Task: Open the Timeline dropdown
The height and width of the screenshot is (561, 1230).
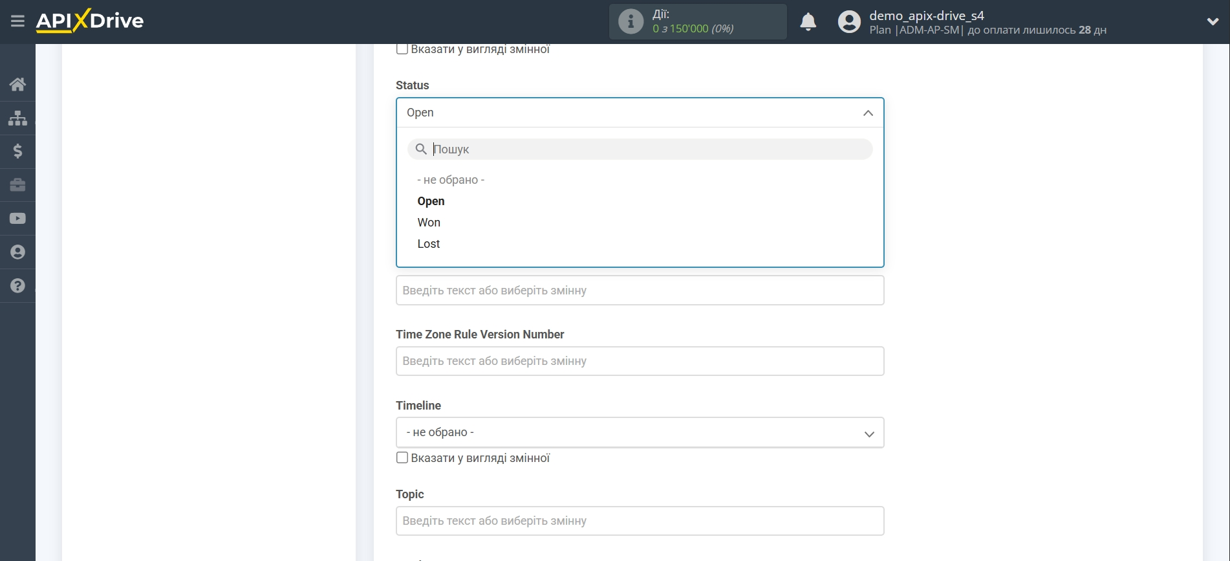Action: click(x=640, y=432)
